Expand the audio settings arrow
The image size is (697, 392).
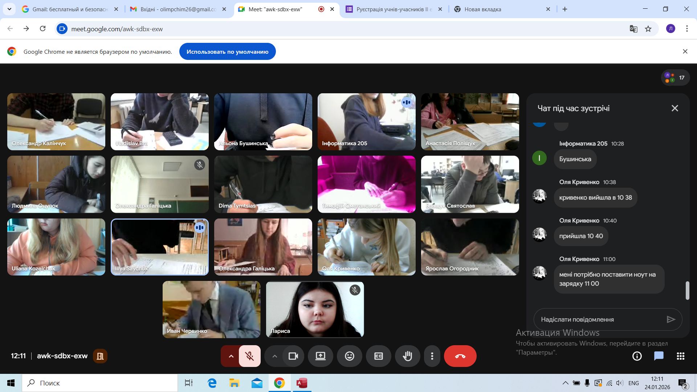pos(231,356)
